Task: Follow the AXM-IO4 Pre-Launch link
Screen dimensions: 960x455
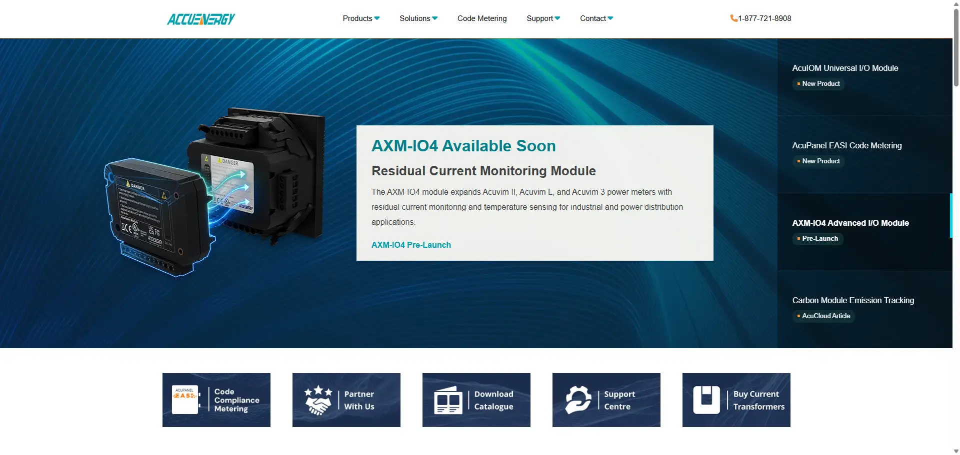Action: coord(411,245)
